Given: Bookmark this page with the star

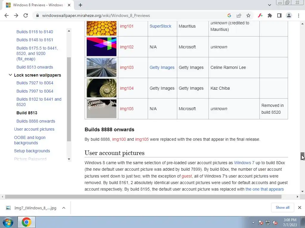Looking at the screenshot, I should (x=248, y=15).
